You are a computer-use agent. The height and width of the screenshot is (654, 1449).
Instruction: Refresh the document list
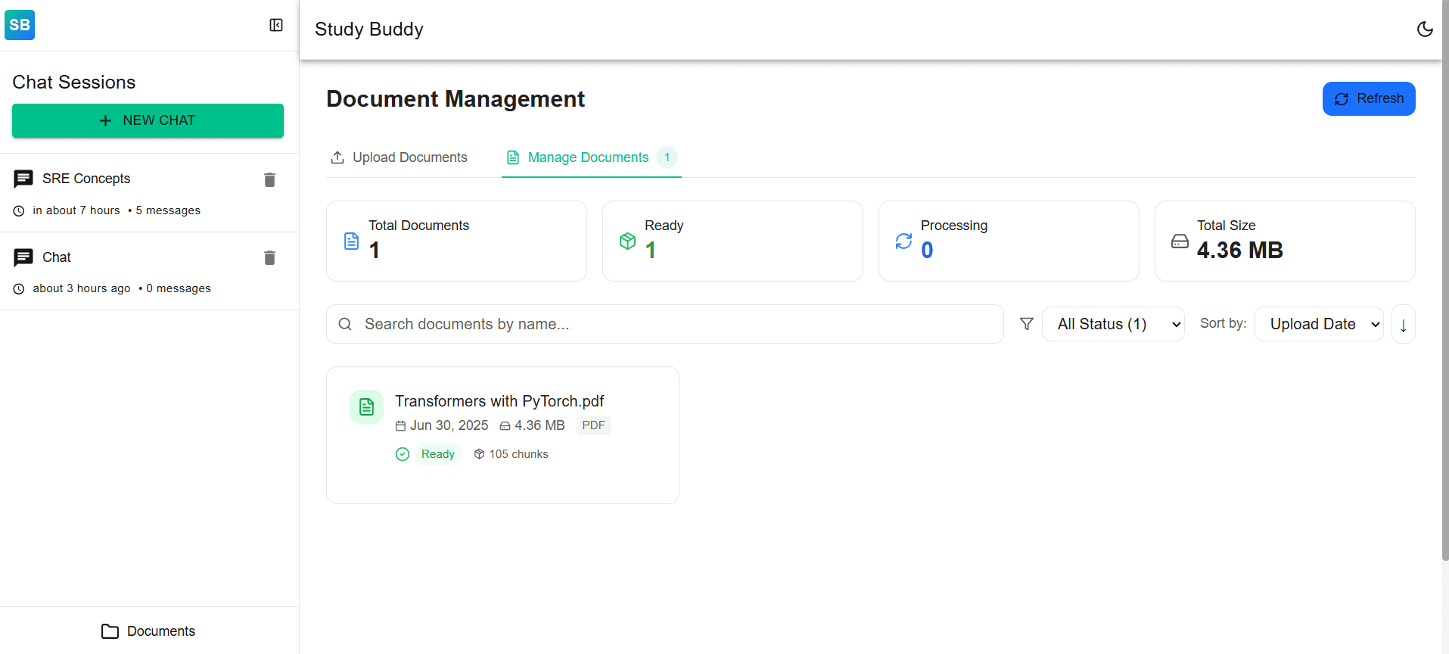(1369, 98)
